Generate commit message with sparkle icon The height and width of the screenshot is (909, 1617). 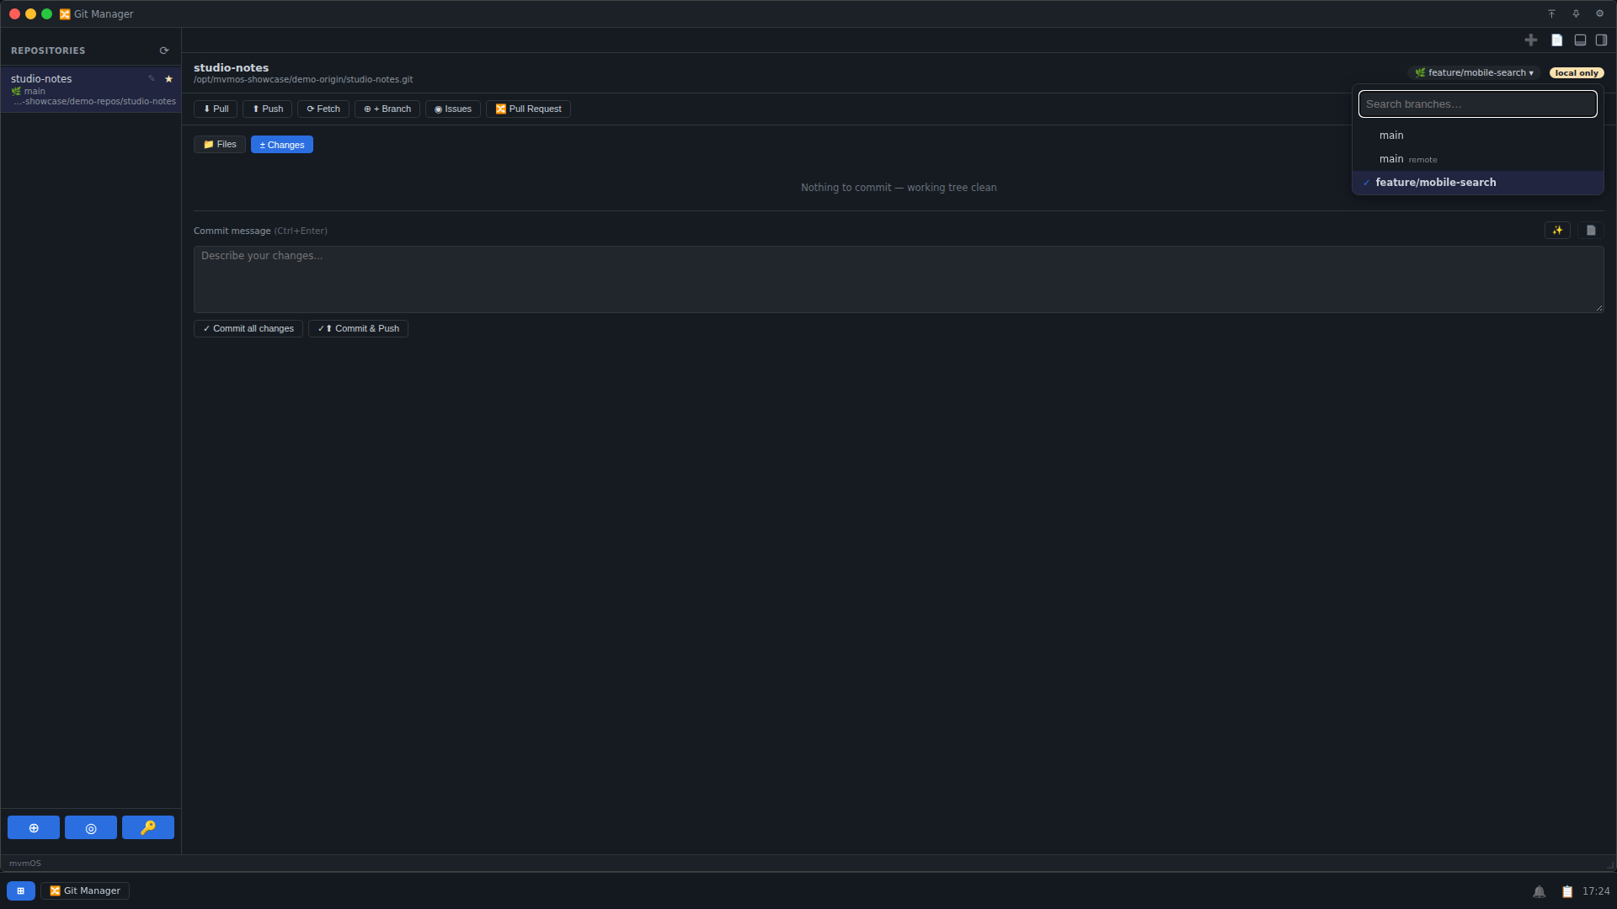click(1557, 230)
